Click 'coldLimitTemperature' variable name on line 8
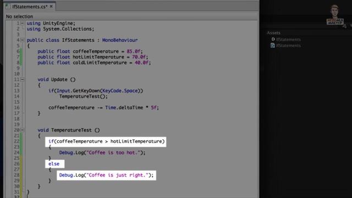 click(100, 62)
